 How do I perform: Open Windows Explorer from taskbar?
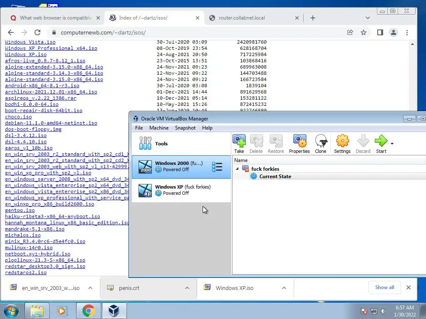pyautogui.click(x=37, y=311)
